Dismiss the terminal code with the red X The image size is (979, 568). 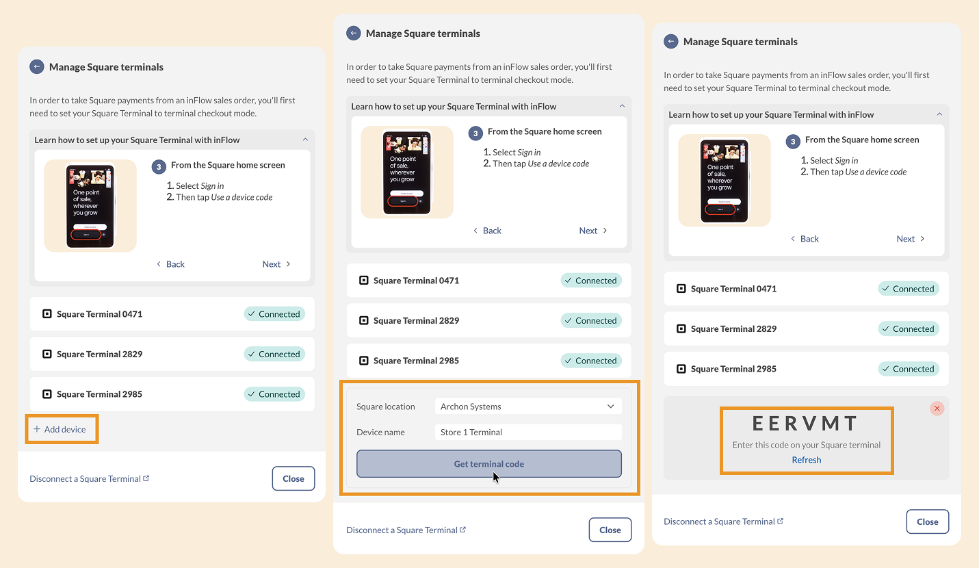point(937,409)
